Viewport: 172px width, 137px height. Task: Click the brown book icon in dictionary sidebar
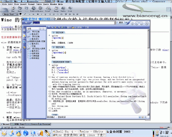[24, 47]
